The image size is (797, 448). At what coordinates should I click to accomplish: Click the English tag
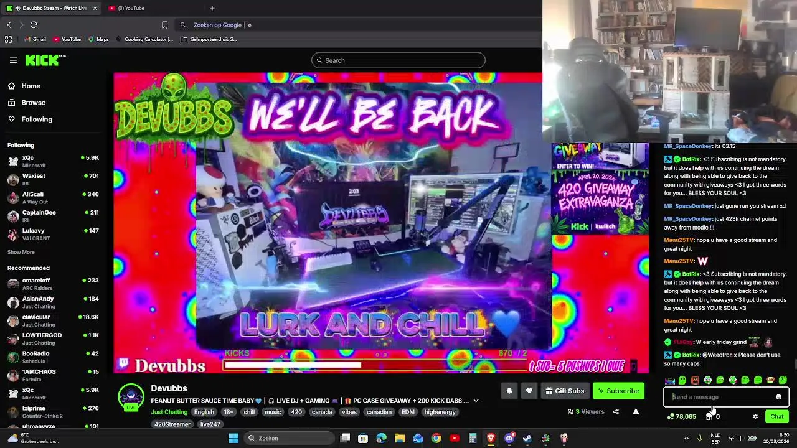click(x=204, y=412)
